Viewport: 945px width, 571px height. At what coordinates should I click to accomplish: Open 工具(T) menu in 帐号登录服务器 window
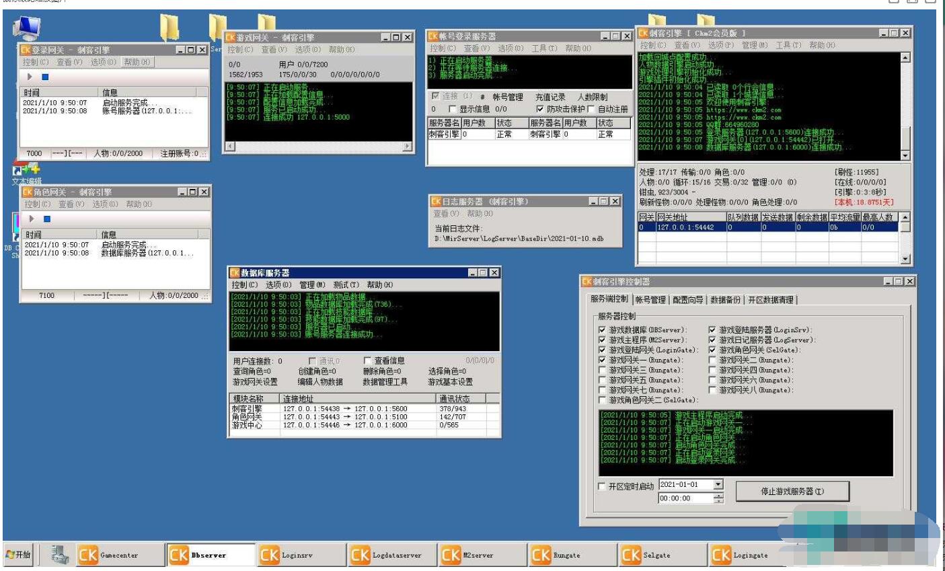pyautogui.click(x=543, y=48)
